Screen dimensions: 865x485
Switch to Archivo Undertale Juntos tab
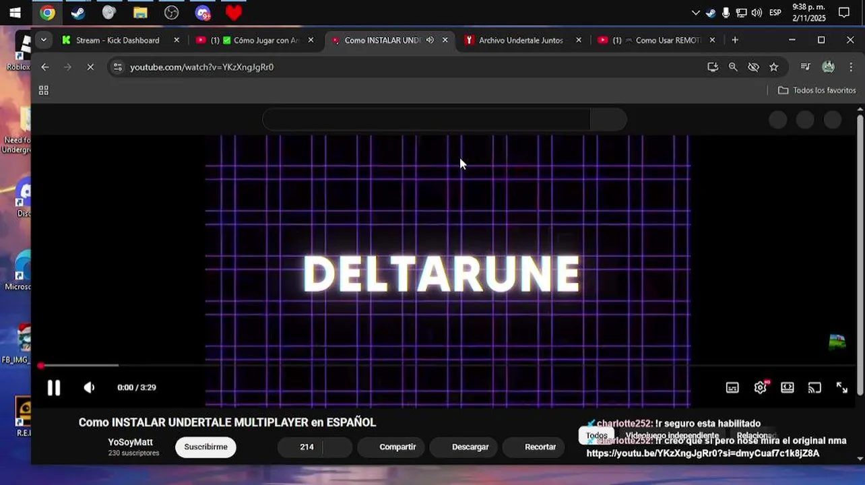pyautogui.click(x=521, y=40)
